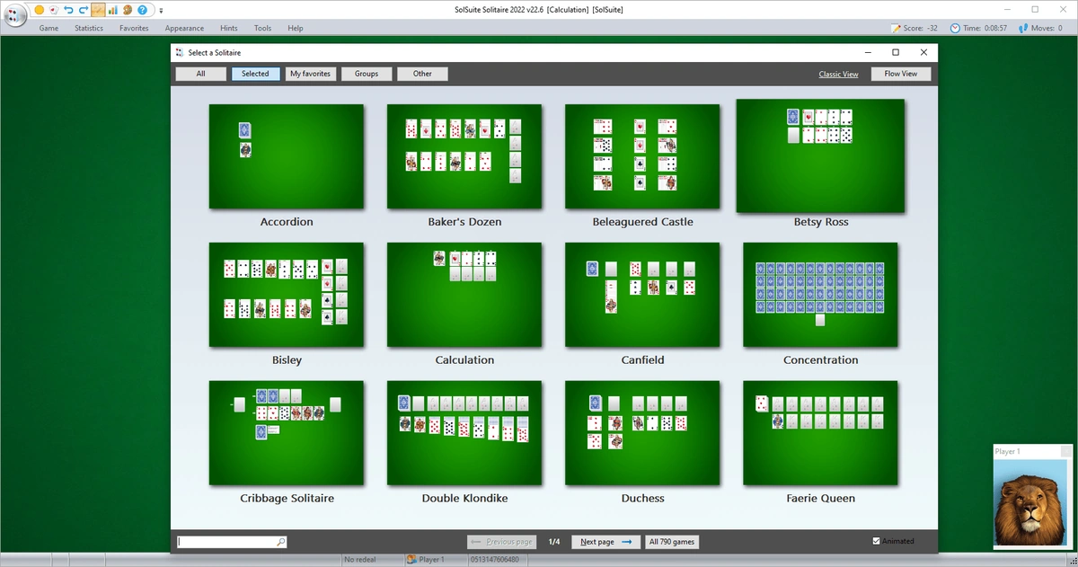
Task: Select the Beleaguered Castle game thumbnail
Action: coord(642,156)
